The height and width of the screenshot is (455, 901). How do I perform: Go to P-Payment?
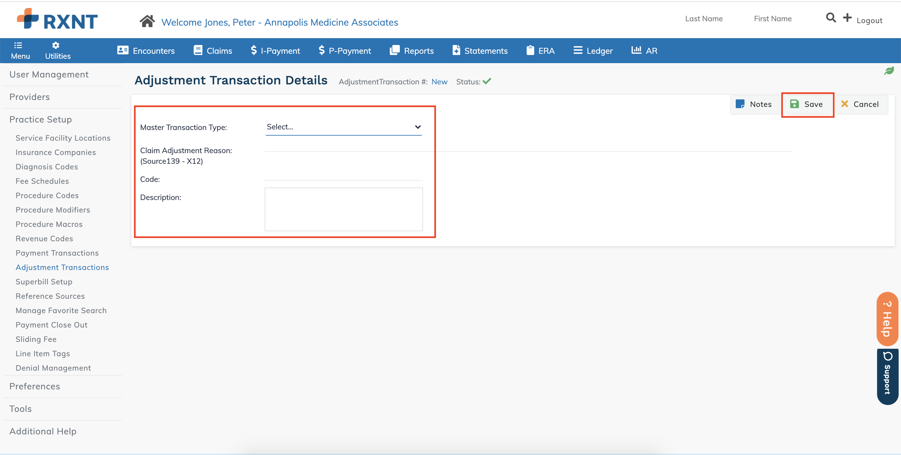pyautogui.click(x=345, y=51)
